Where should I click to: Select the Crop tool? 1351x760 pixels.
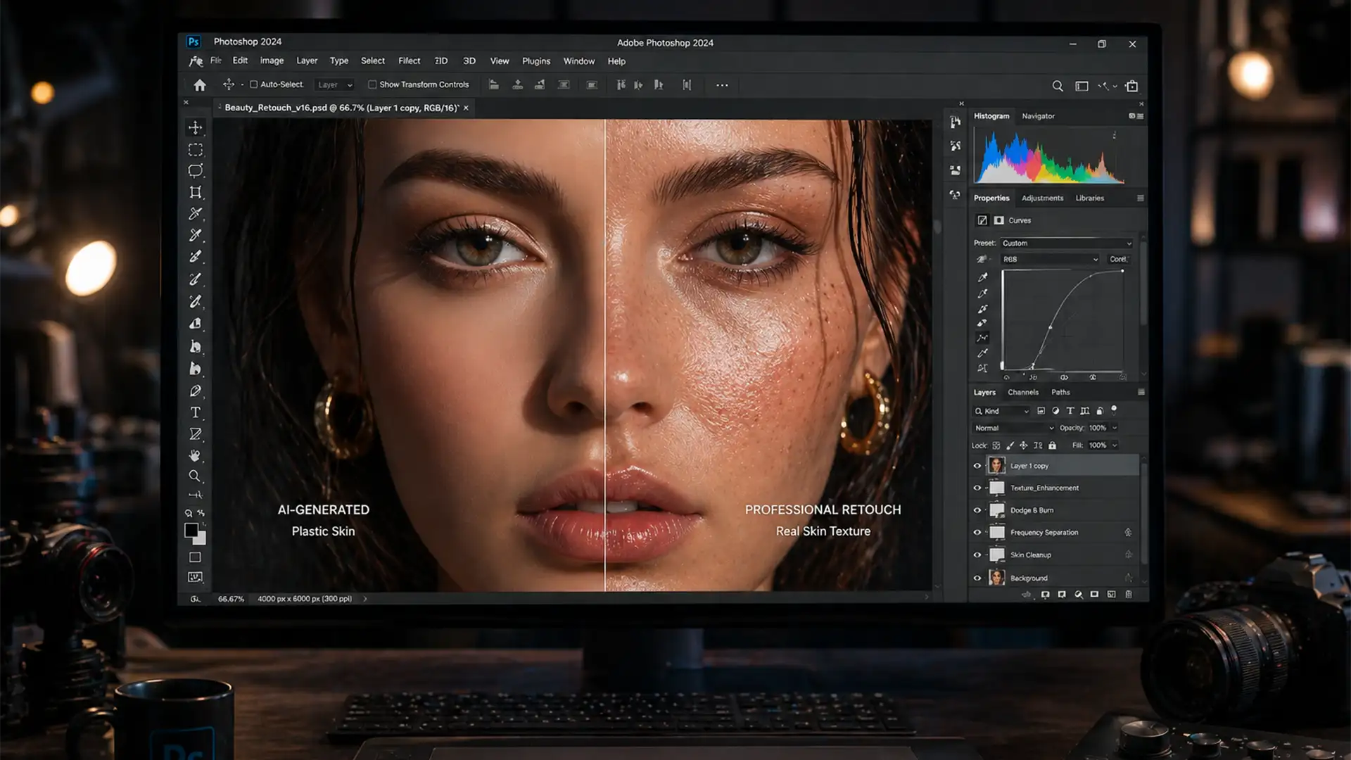tap(196, 192)
